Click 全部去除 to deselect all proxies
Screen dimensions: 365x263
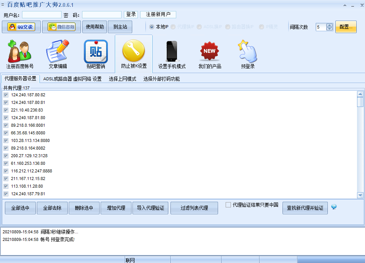(52, 208)
